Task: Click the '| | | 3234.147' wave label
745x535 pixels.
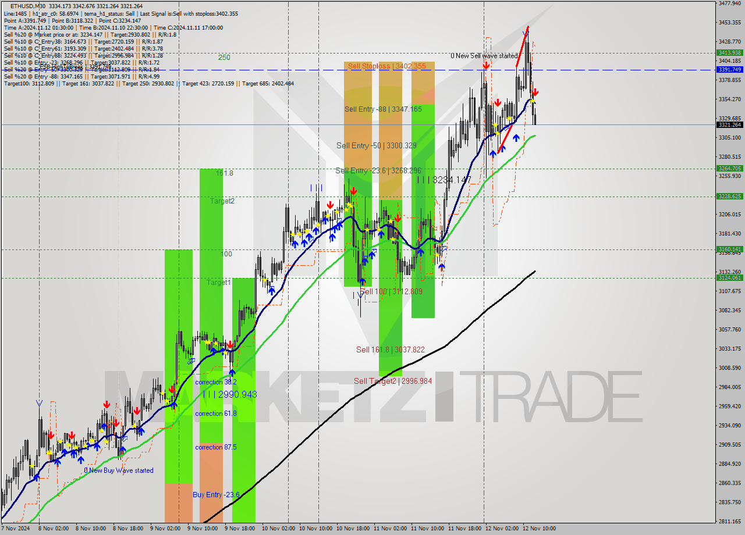Action: pyautogui.click(x=444, y=180)
